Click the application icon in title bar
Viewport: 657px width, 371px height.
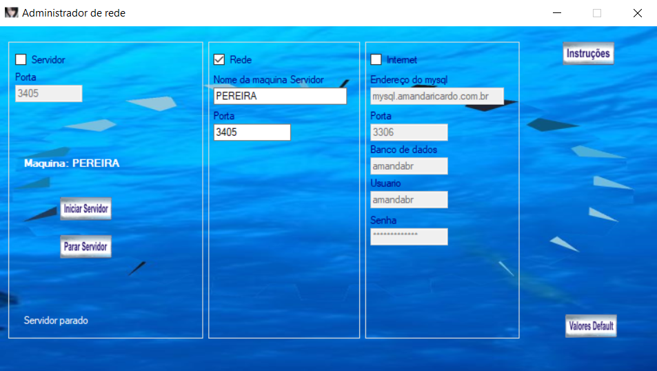pyautogui.click(x=11, y=12)
